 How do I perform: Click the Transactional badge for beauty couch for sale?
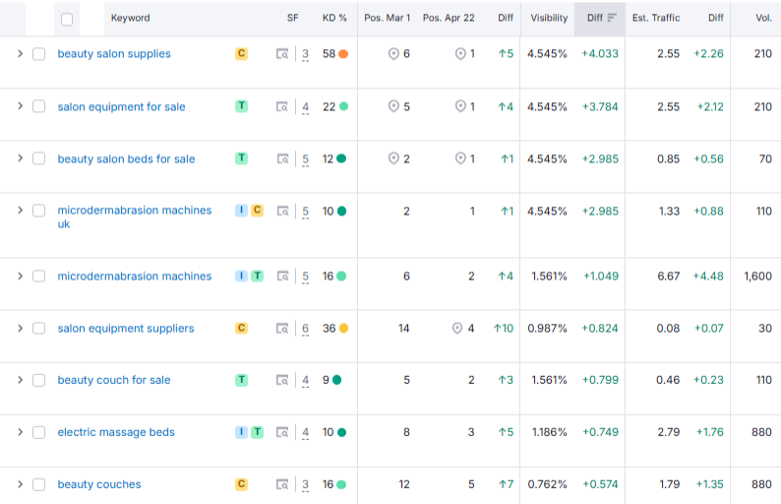coord(242,380)
